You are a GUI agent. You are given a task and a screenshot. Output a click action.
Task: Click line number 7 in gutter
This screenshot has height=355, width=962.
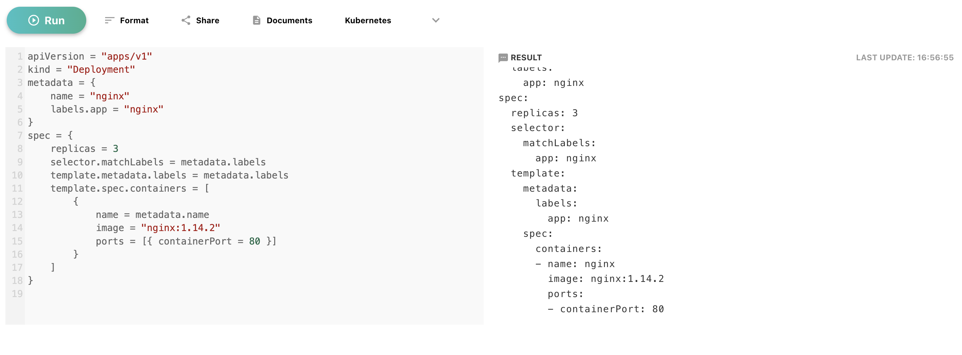(x=20, y=135)
